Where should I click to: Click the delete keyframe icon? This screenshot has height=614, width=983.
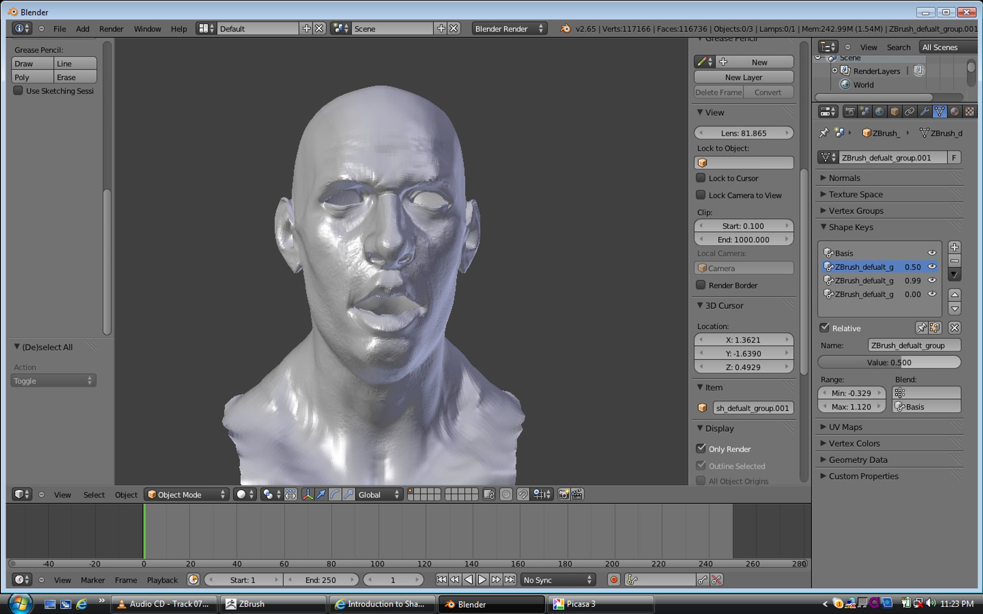pos(717,580)
